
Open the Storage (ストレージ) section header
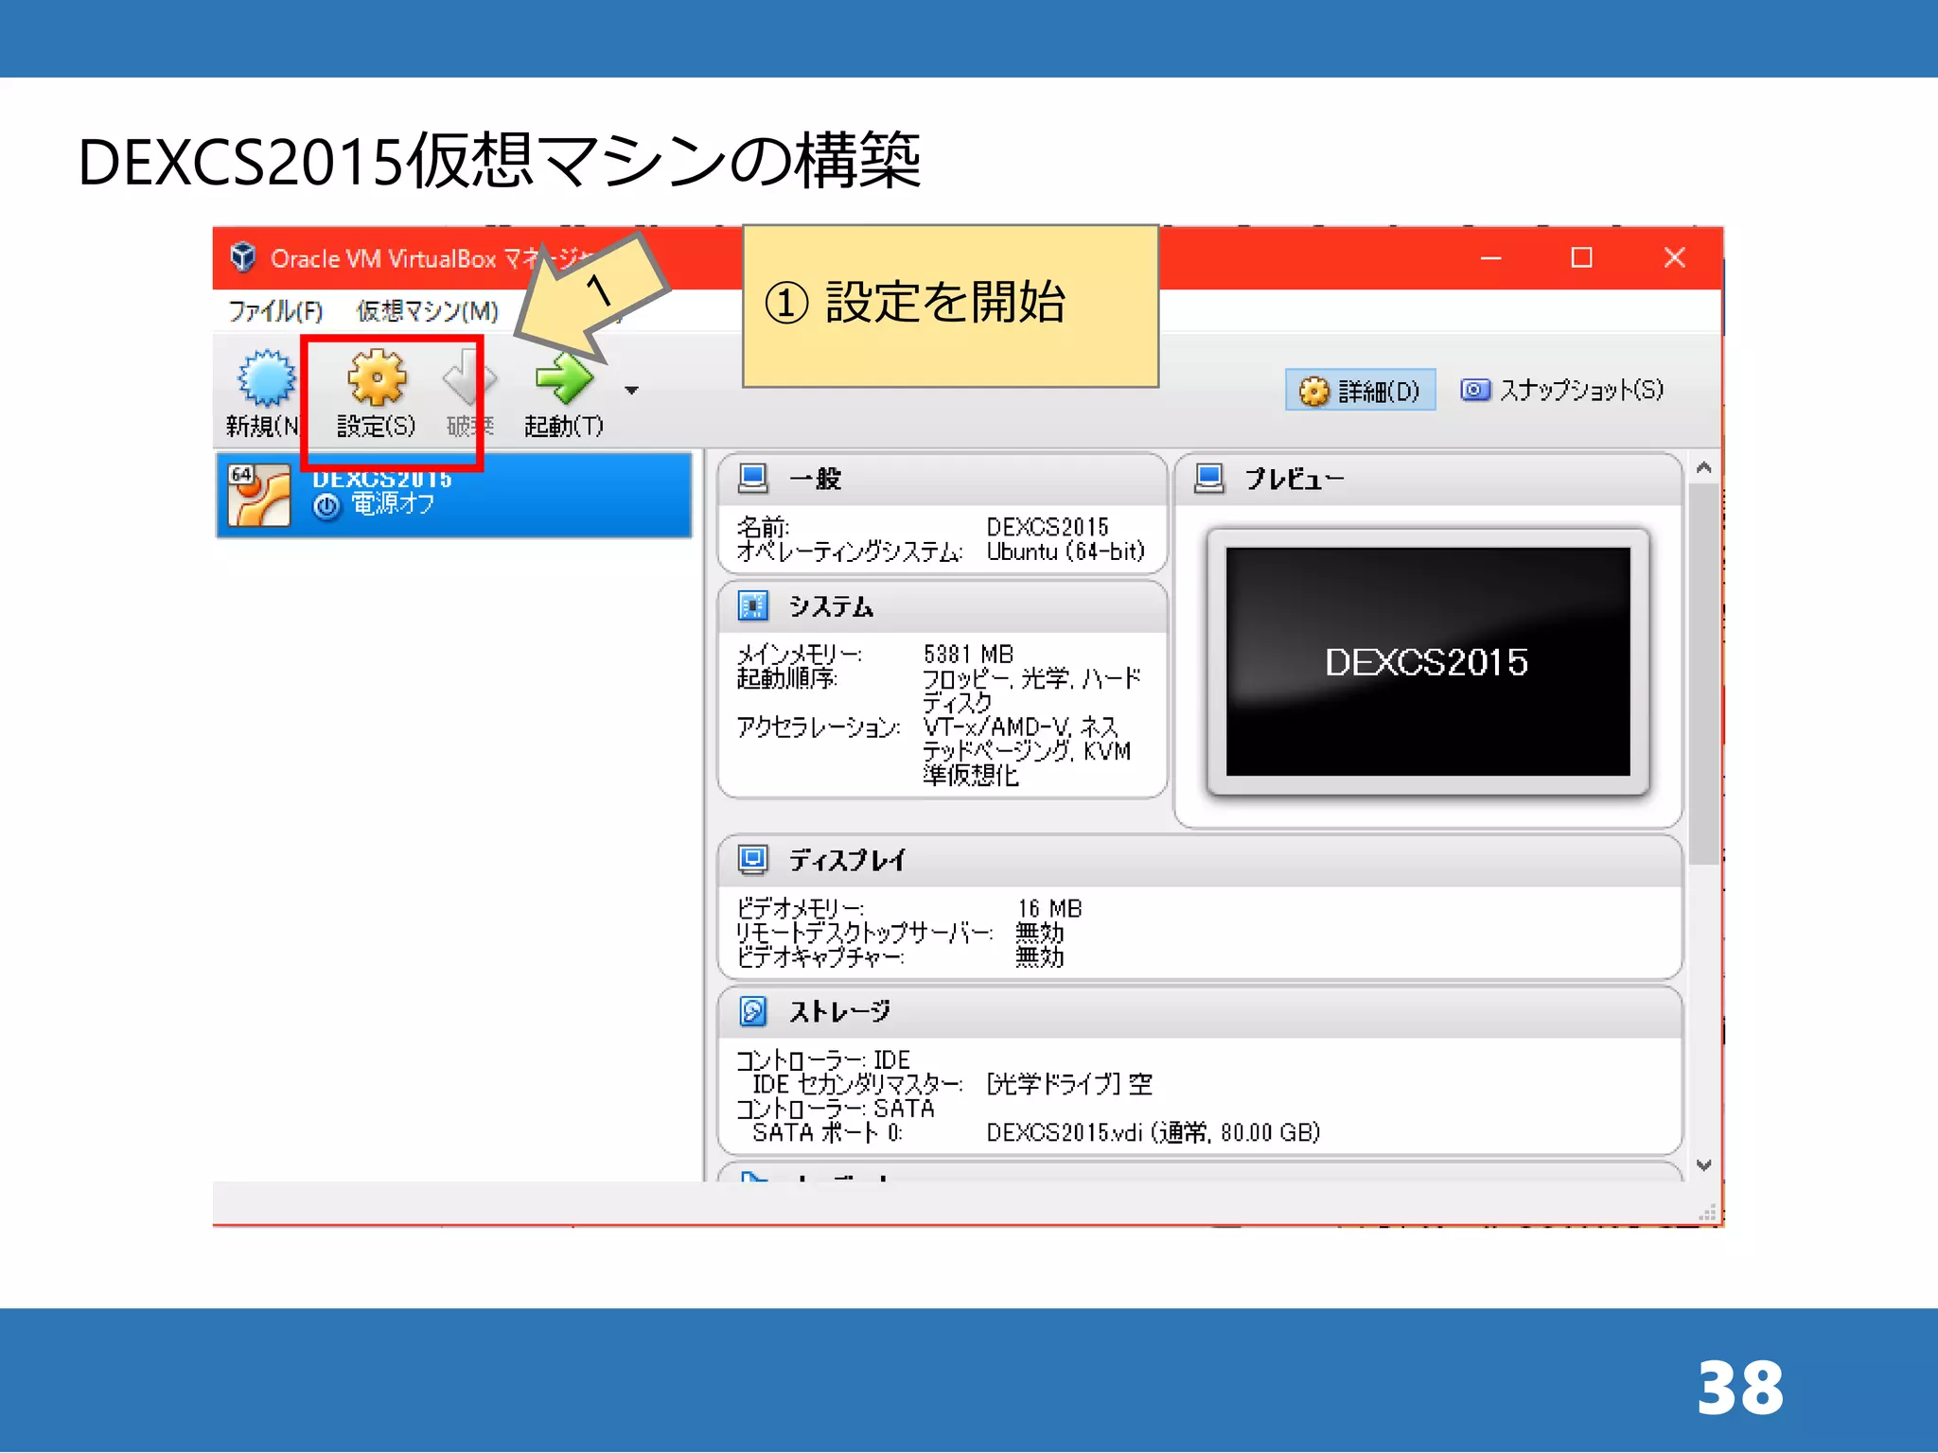1200,1011
